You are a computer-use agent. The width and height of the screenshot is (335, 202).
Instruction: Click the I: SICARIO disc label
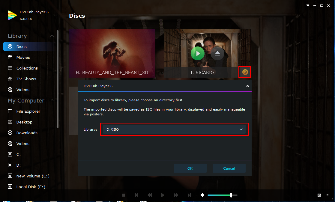tap(202, 73)
